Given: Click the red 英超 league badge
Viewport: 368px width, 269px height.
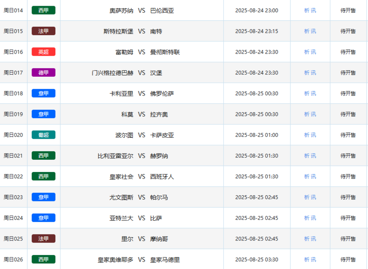Looking at the screenshot, I should pos(43,52).
